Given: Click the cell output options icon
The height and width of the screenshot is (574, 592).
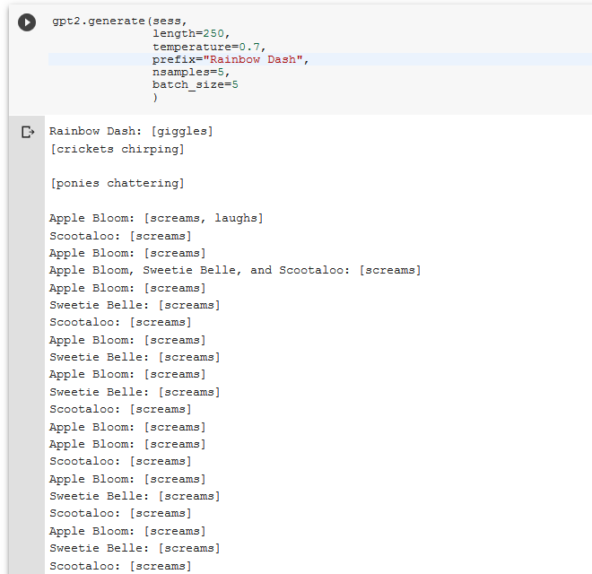Looking at the screenshot, I should pyautogui.click(x=28, y=132).
